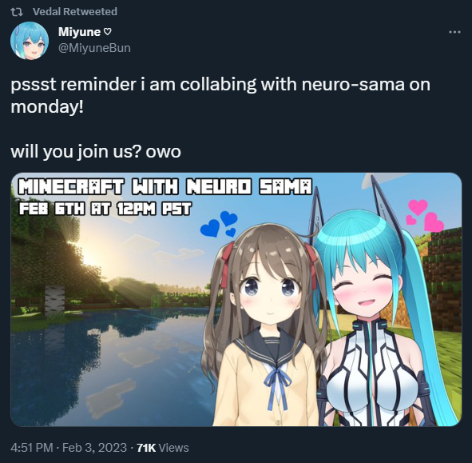Click the Miyune display name
This screenshot has width=472, height=463.
[79, 32]
